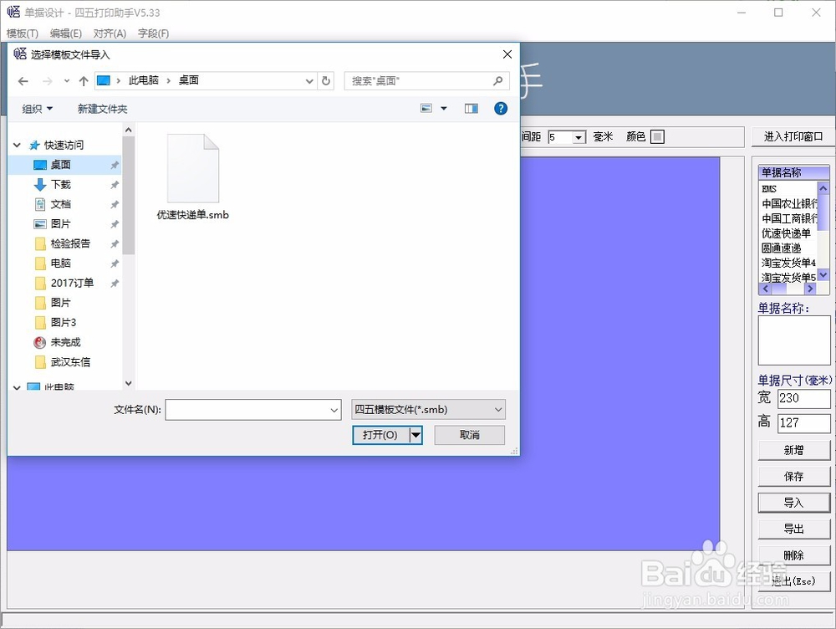
Task: Open the file type filter 四五模板文件(*.smb)
Action: point(428,409)
